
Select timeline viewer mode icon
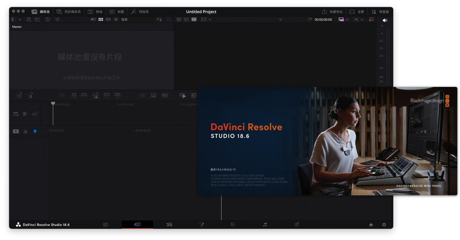(194, 19)
